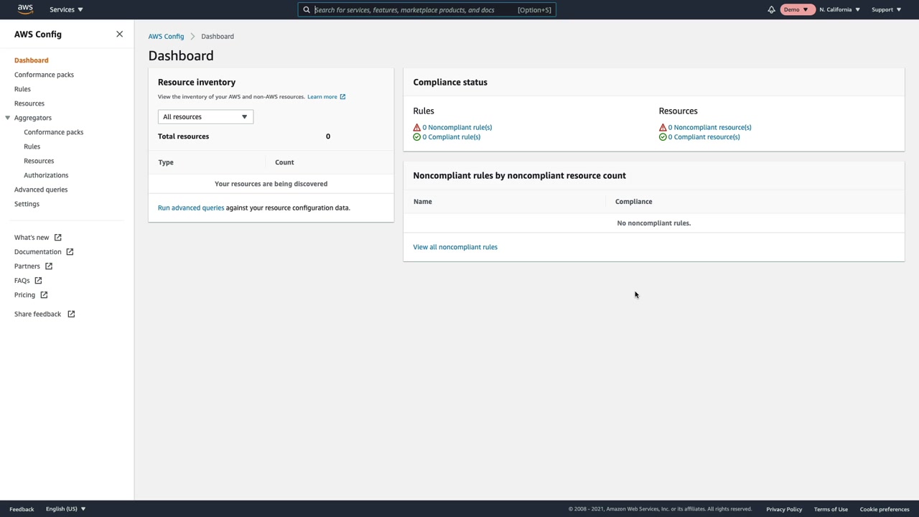Click the Name column header

423,202
